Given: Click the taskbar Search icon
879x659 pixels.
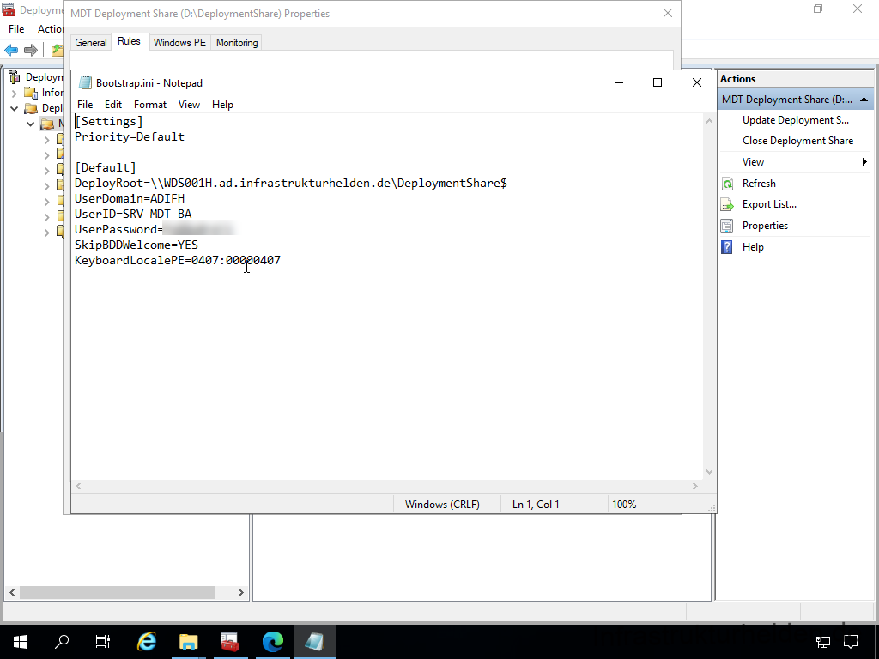Looking at the screenshot, I should pos(61,641).
